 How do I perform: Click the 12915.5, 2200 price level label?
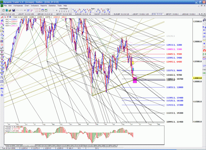pyautogui.click(x=174, y=45)
